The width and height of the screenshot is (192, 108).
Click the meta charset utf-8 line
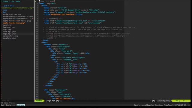pos(55,8)
